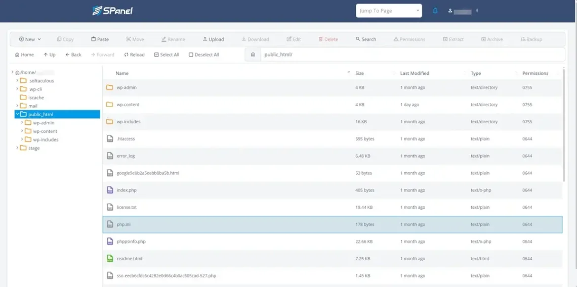
Task: Click the Download toolbar button
Action: coord(255,39)
